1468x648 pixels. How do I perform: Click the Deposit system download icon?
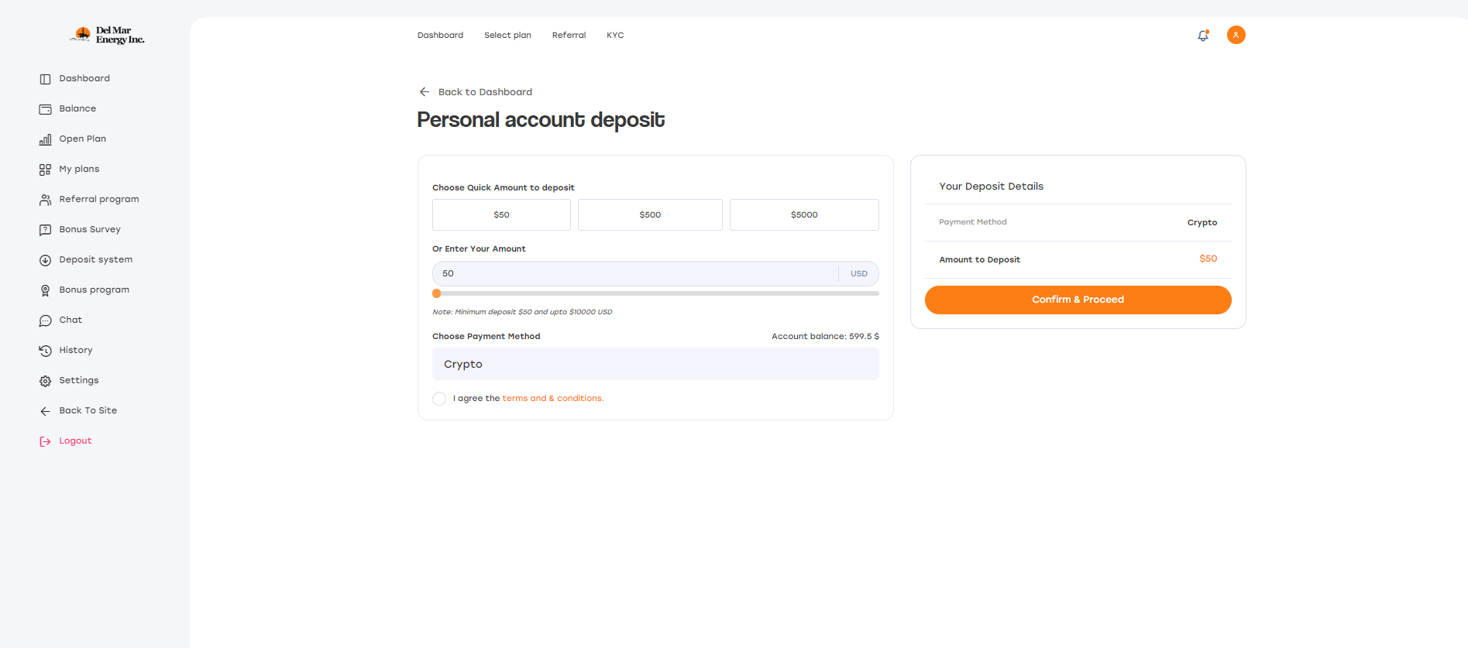coord(45,260)
